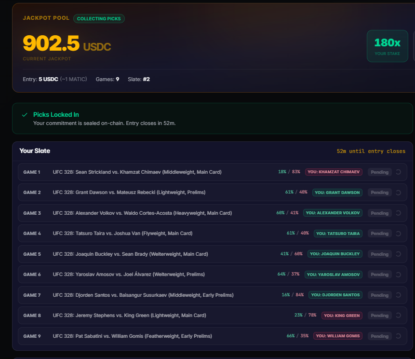Screen dimensions: 415x359
Task: Click the Amosov vs. Joel Álvarez fight title
Action: 129,275
